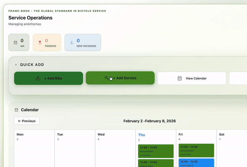This screenshot has width=247, height=167.
Task: Select the Sat 7 day header
Action: click(x=222, y=136)
